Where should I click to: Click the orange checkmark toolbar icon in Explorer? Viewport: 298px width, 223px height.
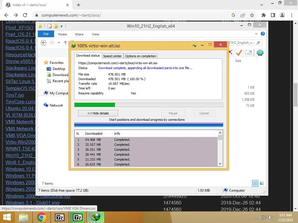(x=239, y=53)
